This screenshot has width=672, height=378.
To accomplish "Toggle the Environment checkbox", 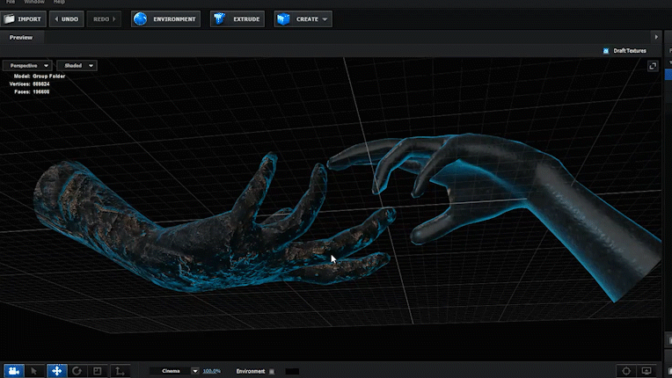I will coord(271,372).
